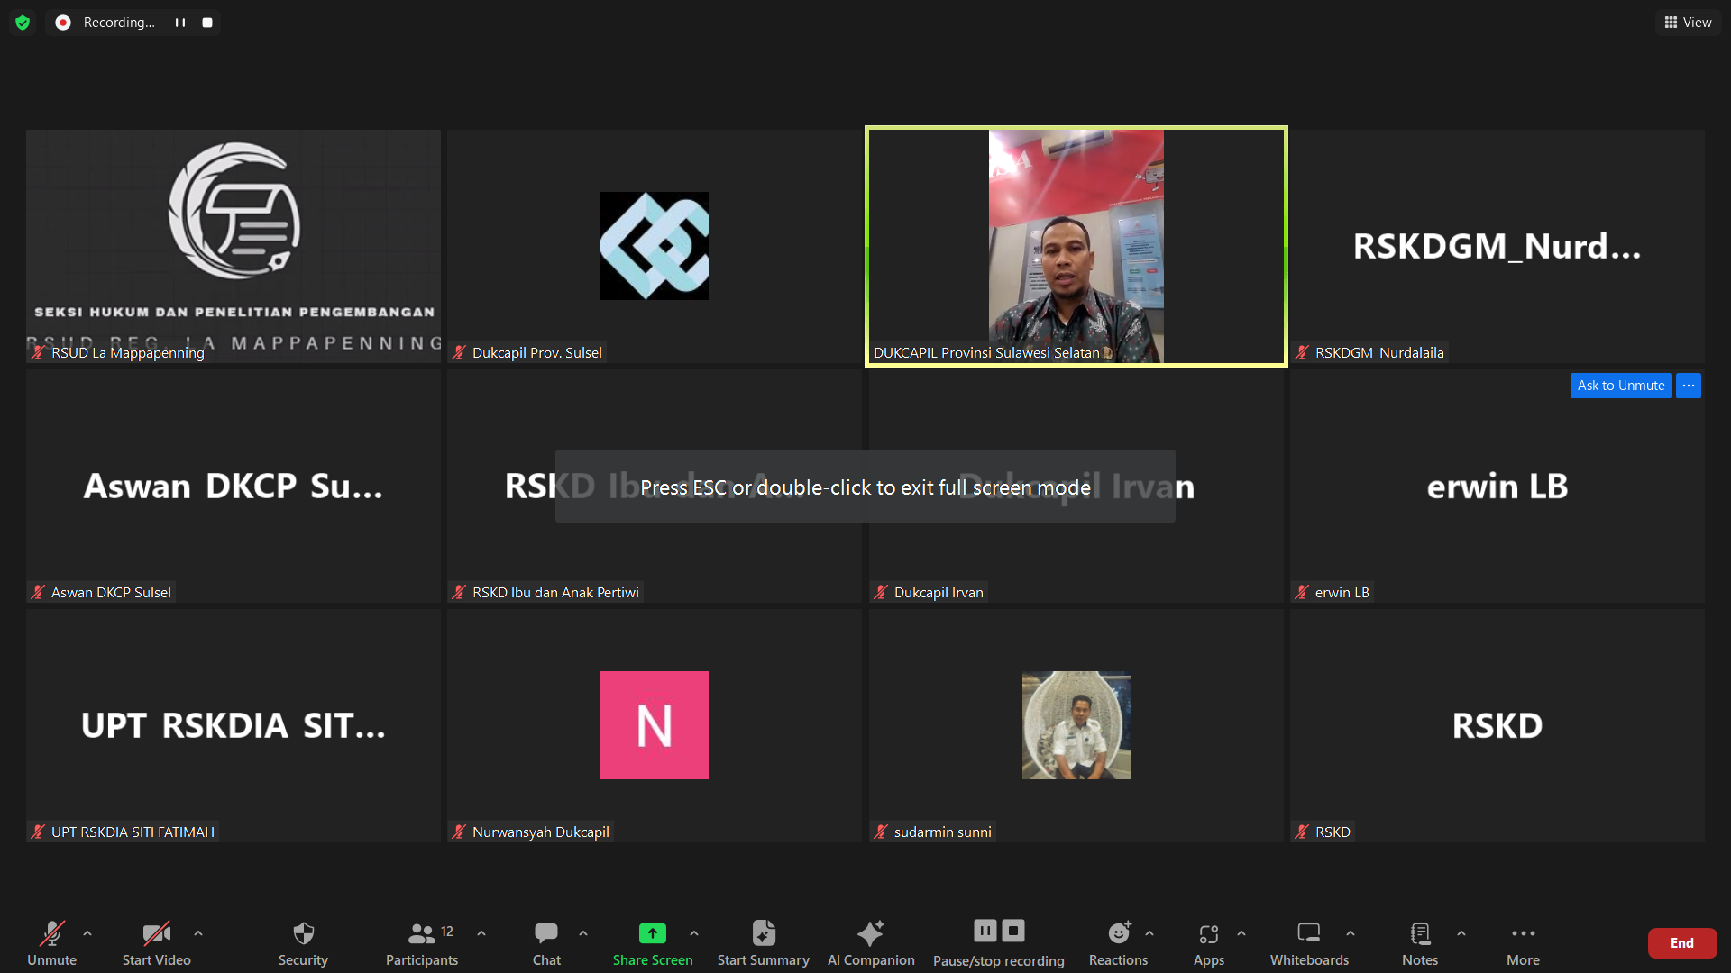Click muted mic icon beside Aswan DKCP Sulsel

pyautogui.click(x=38, y=593)
